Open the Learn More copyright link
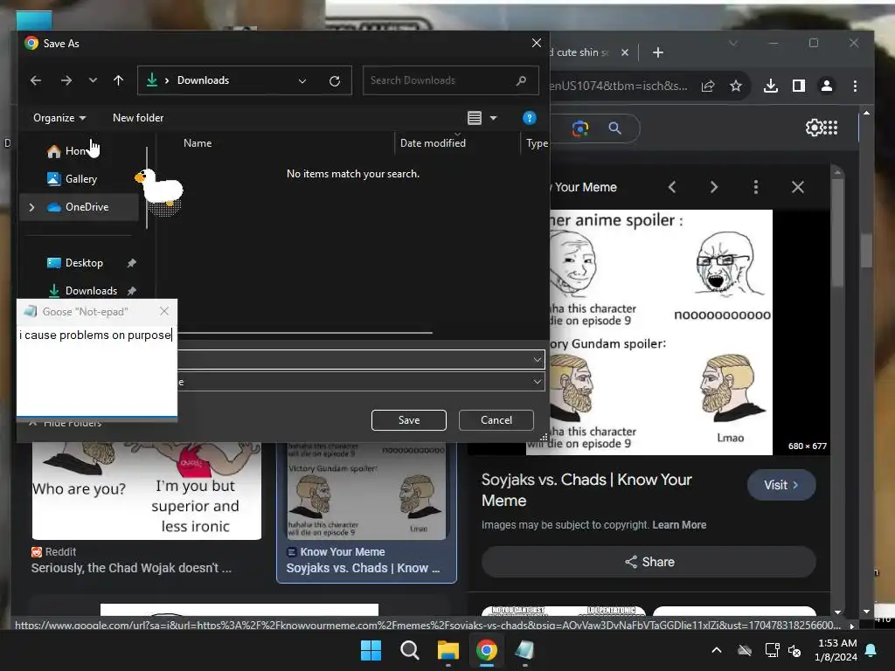Image resolution: width=895 pixels, height=671 pixels. (679, 525)
